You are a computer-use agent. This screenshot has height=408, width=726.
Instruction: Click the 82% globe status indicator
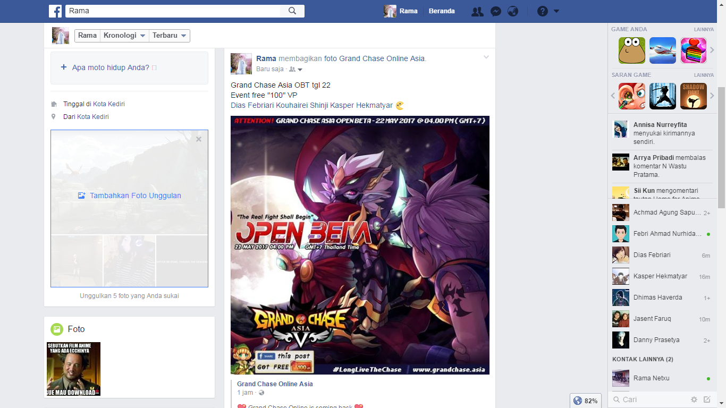point(585,401)
